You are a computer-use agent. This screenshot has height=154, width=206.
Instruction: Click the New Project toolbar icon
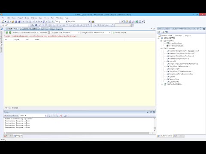(x=3, y=21)
